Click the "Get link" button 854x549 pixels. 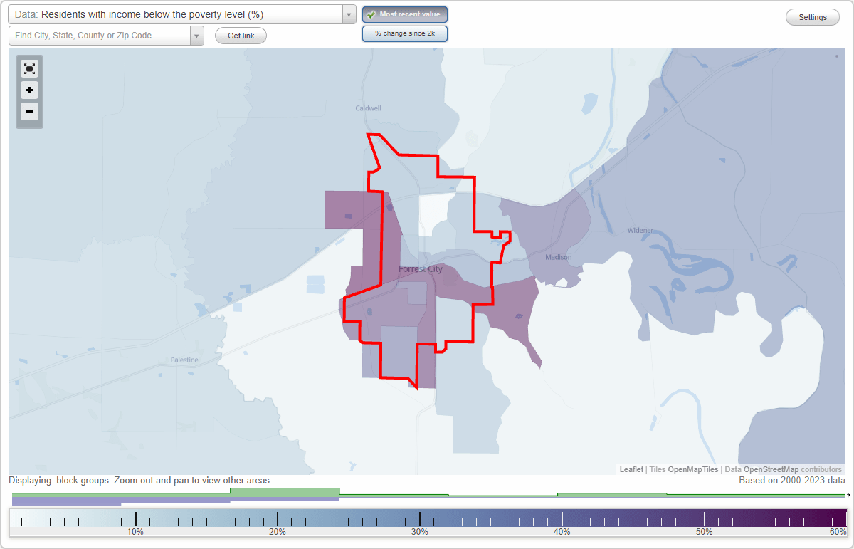pyautogui.click(x=240, y=35)
